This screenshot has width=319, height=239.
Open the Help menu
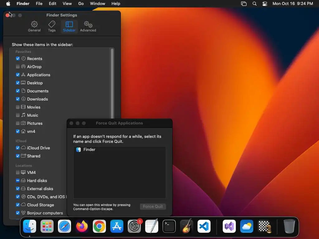[x=116, y=4]
